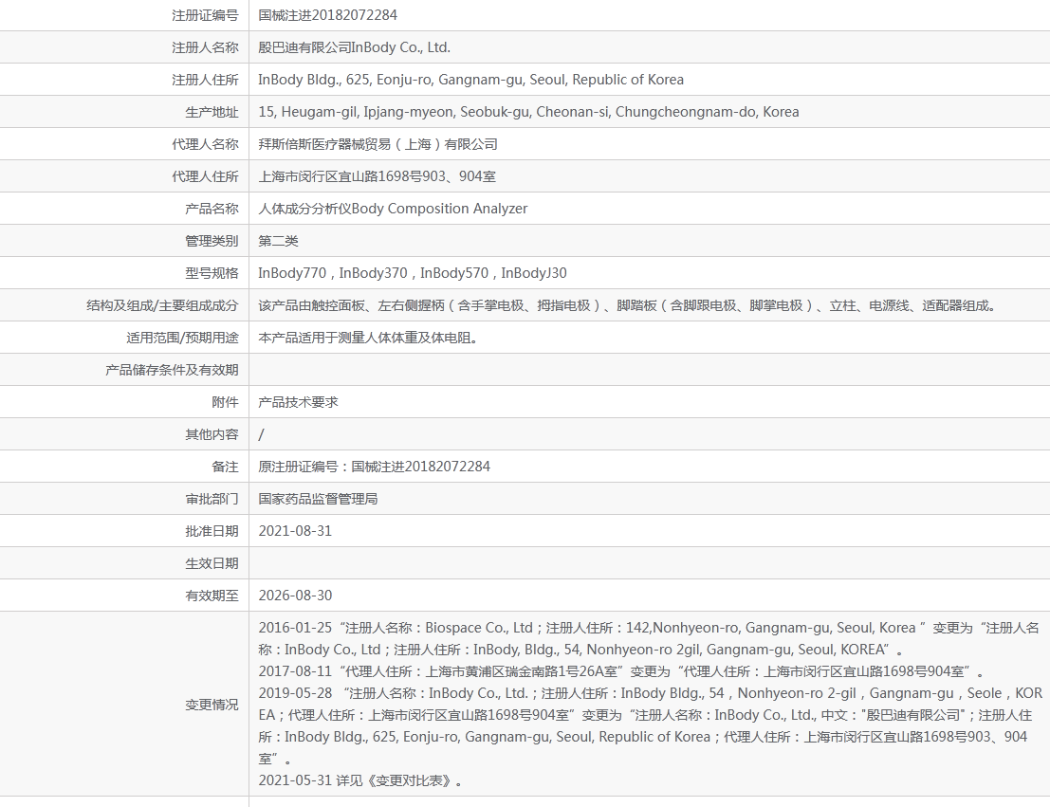
Task: Select approval date 2021-08-31
Action: [295, 531]
